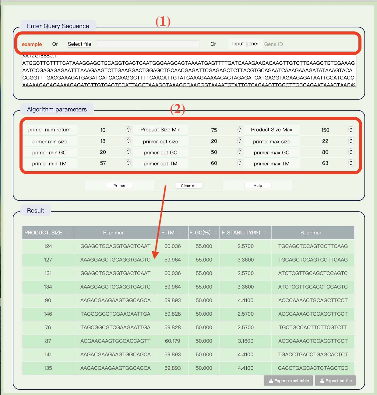Export txt file button
The height and width of the screenshot is (395, 377).
335,381
